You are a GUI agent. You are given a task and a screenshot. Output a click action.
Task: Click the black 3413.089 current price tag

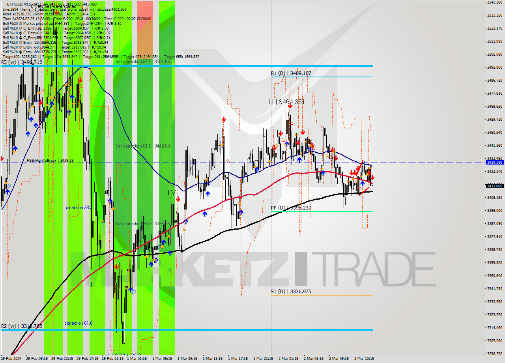(494, 186)
